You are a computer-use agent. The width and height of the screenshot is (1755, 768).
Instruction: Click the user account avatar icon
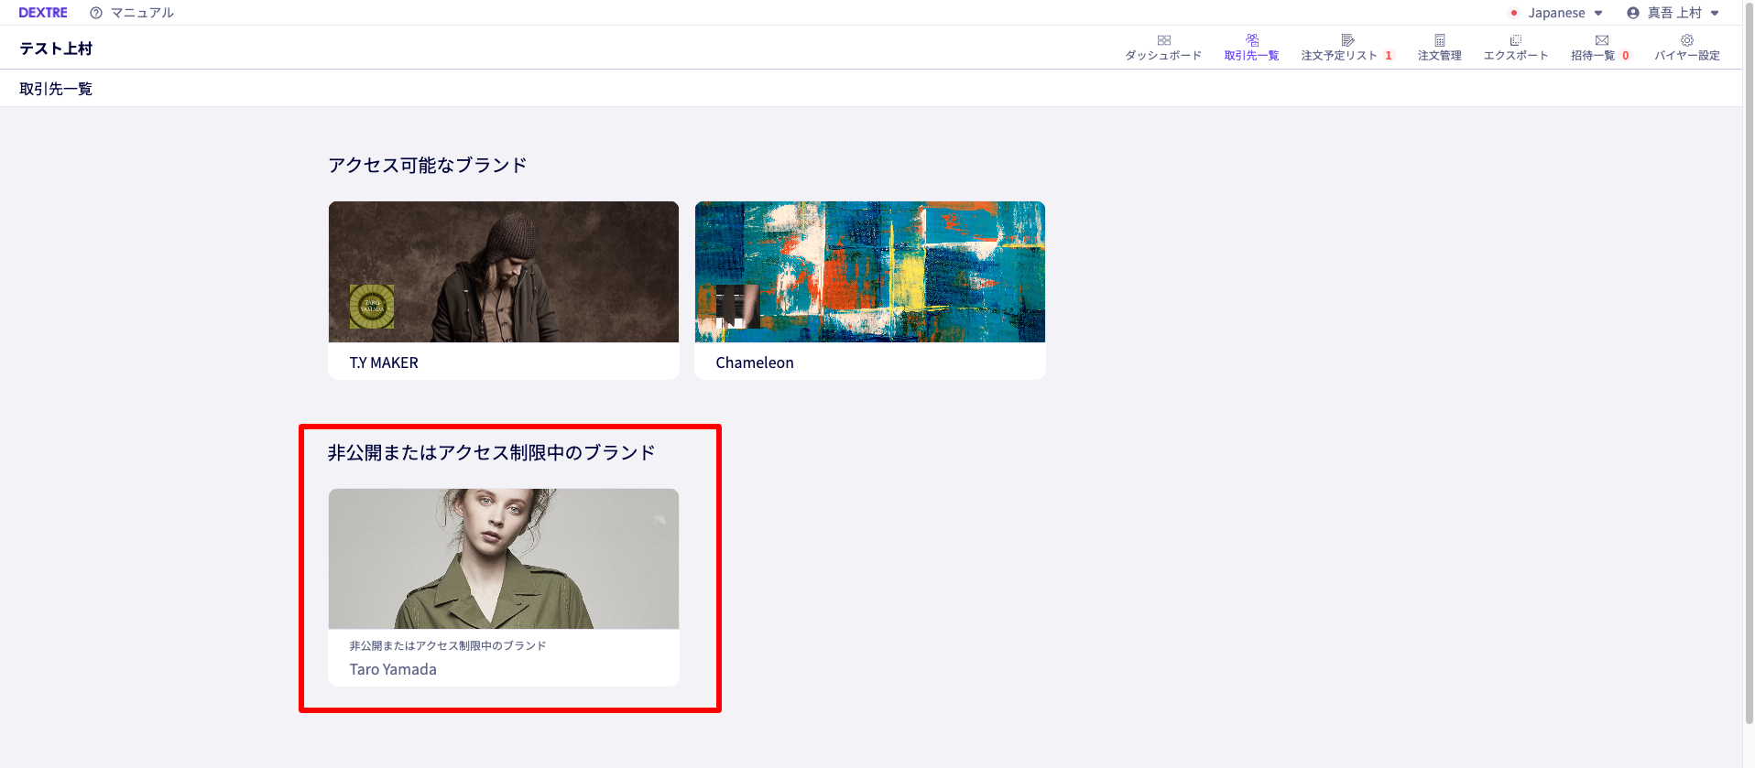(x=1633, y=13)
